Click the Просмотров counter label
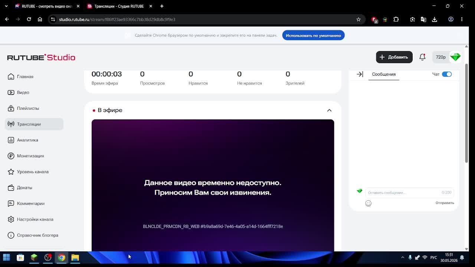 tap(152, 83)
